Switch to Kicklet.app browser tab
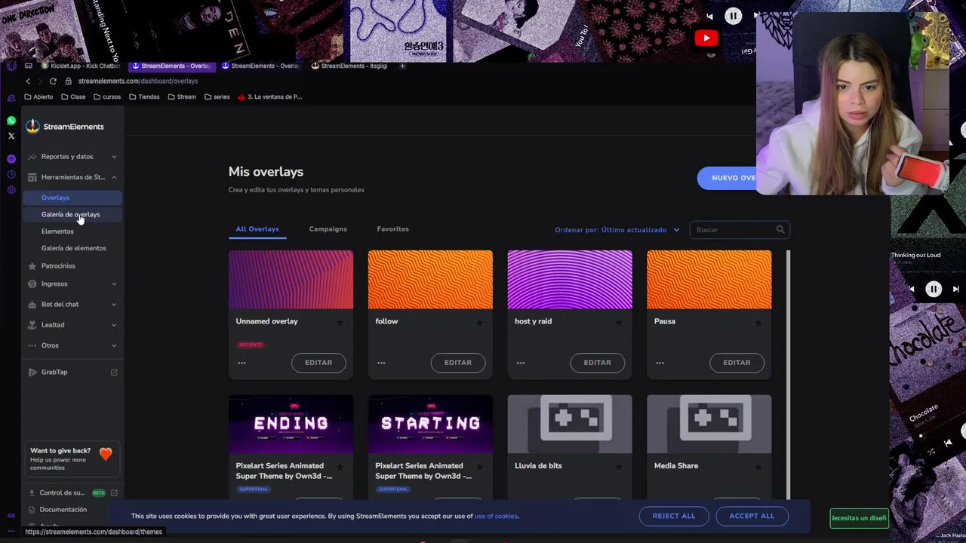Image resolution: width=966 pixels, height=543 pixels. click(82, 66)
